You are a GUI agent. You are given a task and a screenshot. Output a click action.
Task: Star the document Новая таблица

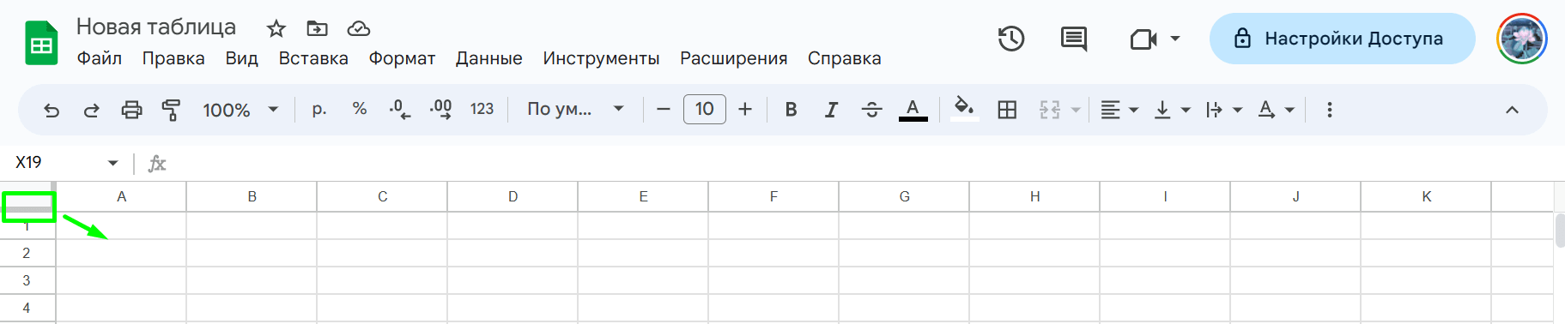tap(276, 28)
